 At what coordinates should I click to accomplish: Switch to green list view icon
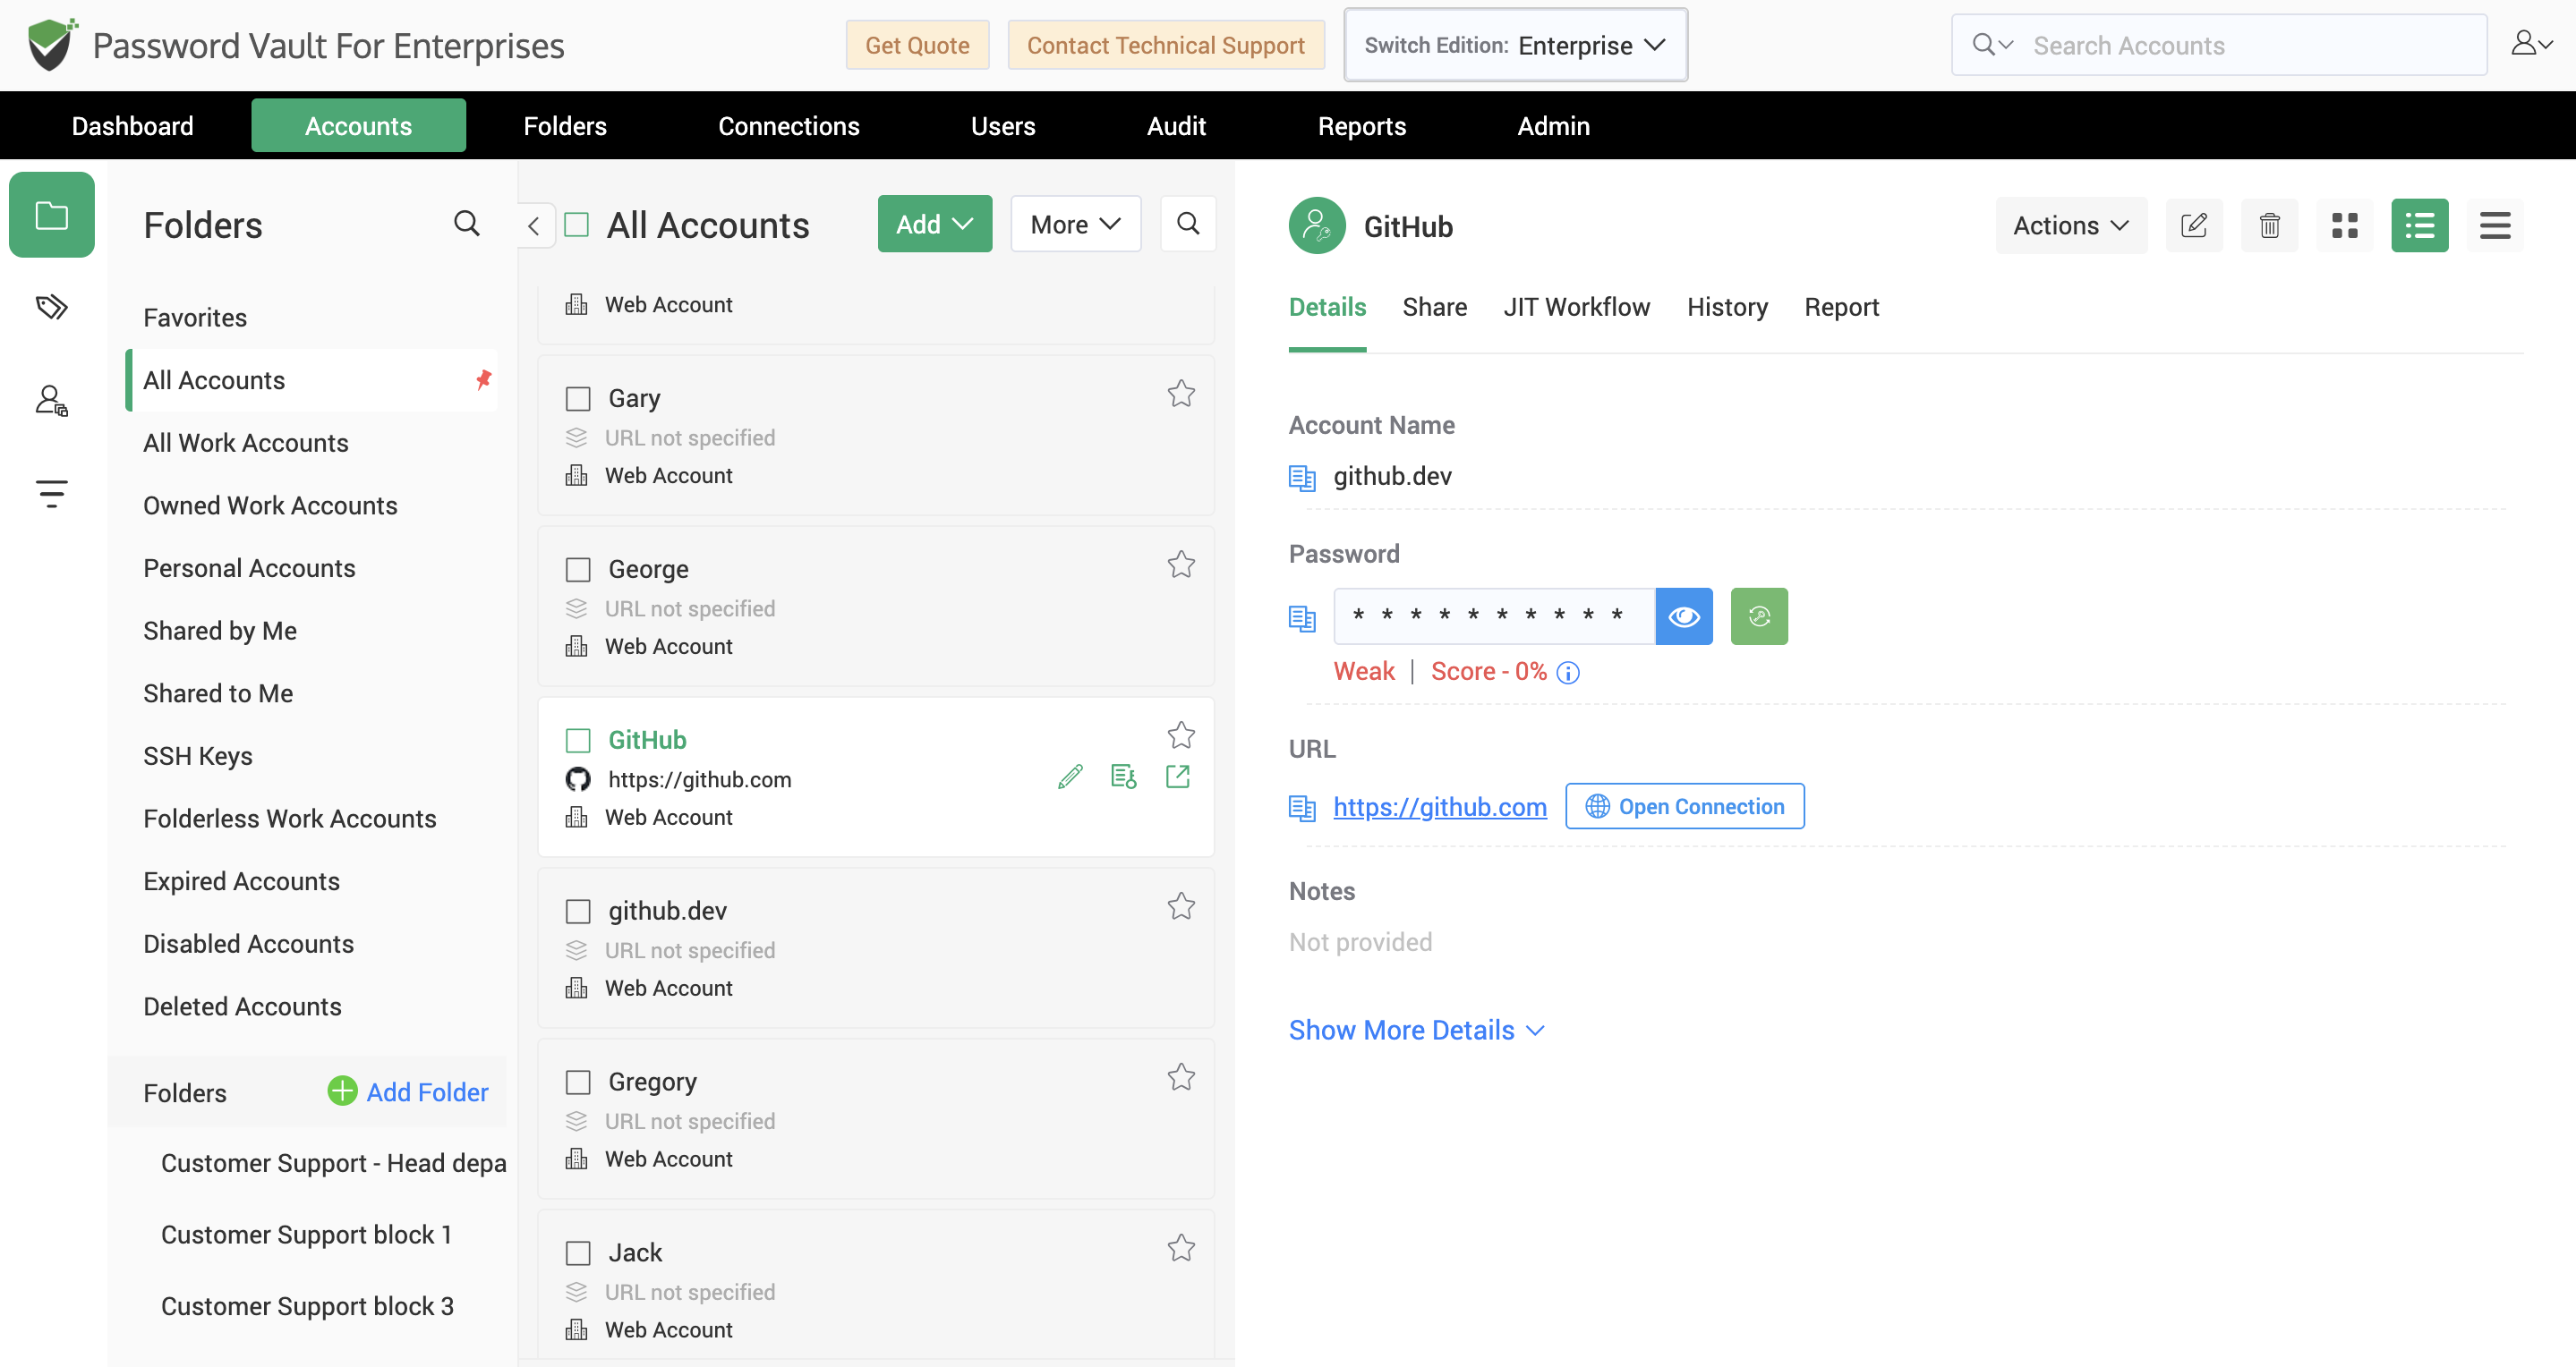(x=2420, y=225)
